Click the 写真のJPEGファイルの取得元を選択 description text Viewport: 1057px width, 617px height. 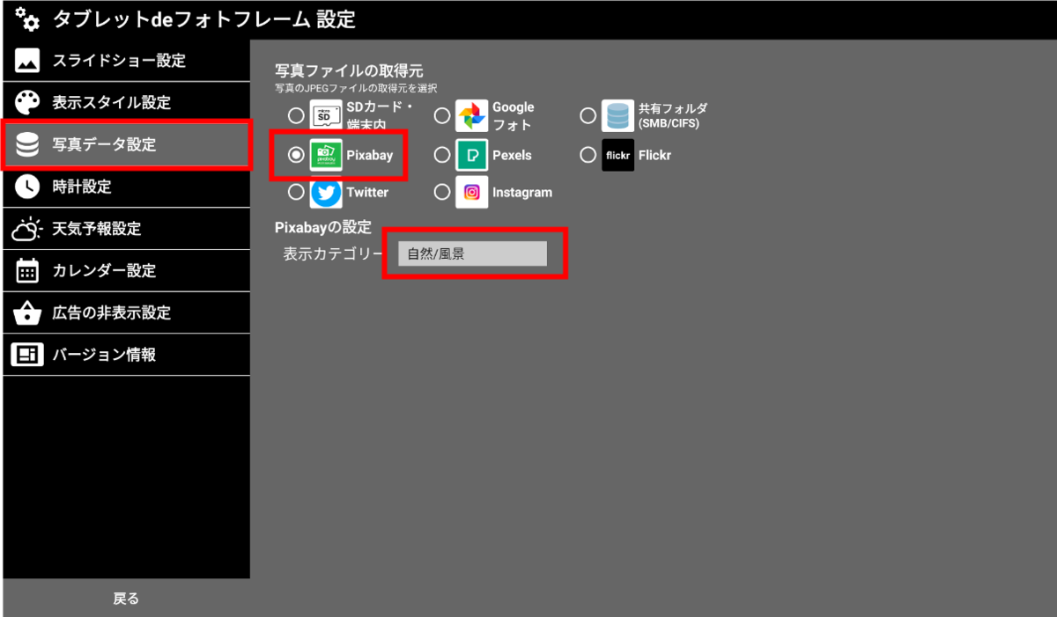357,88
